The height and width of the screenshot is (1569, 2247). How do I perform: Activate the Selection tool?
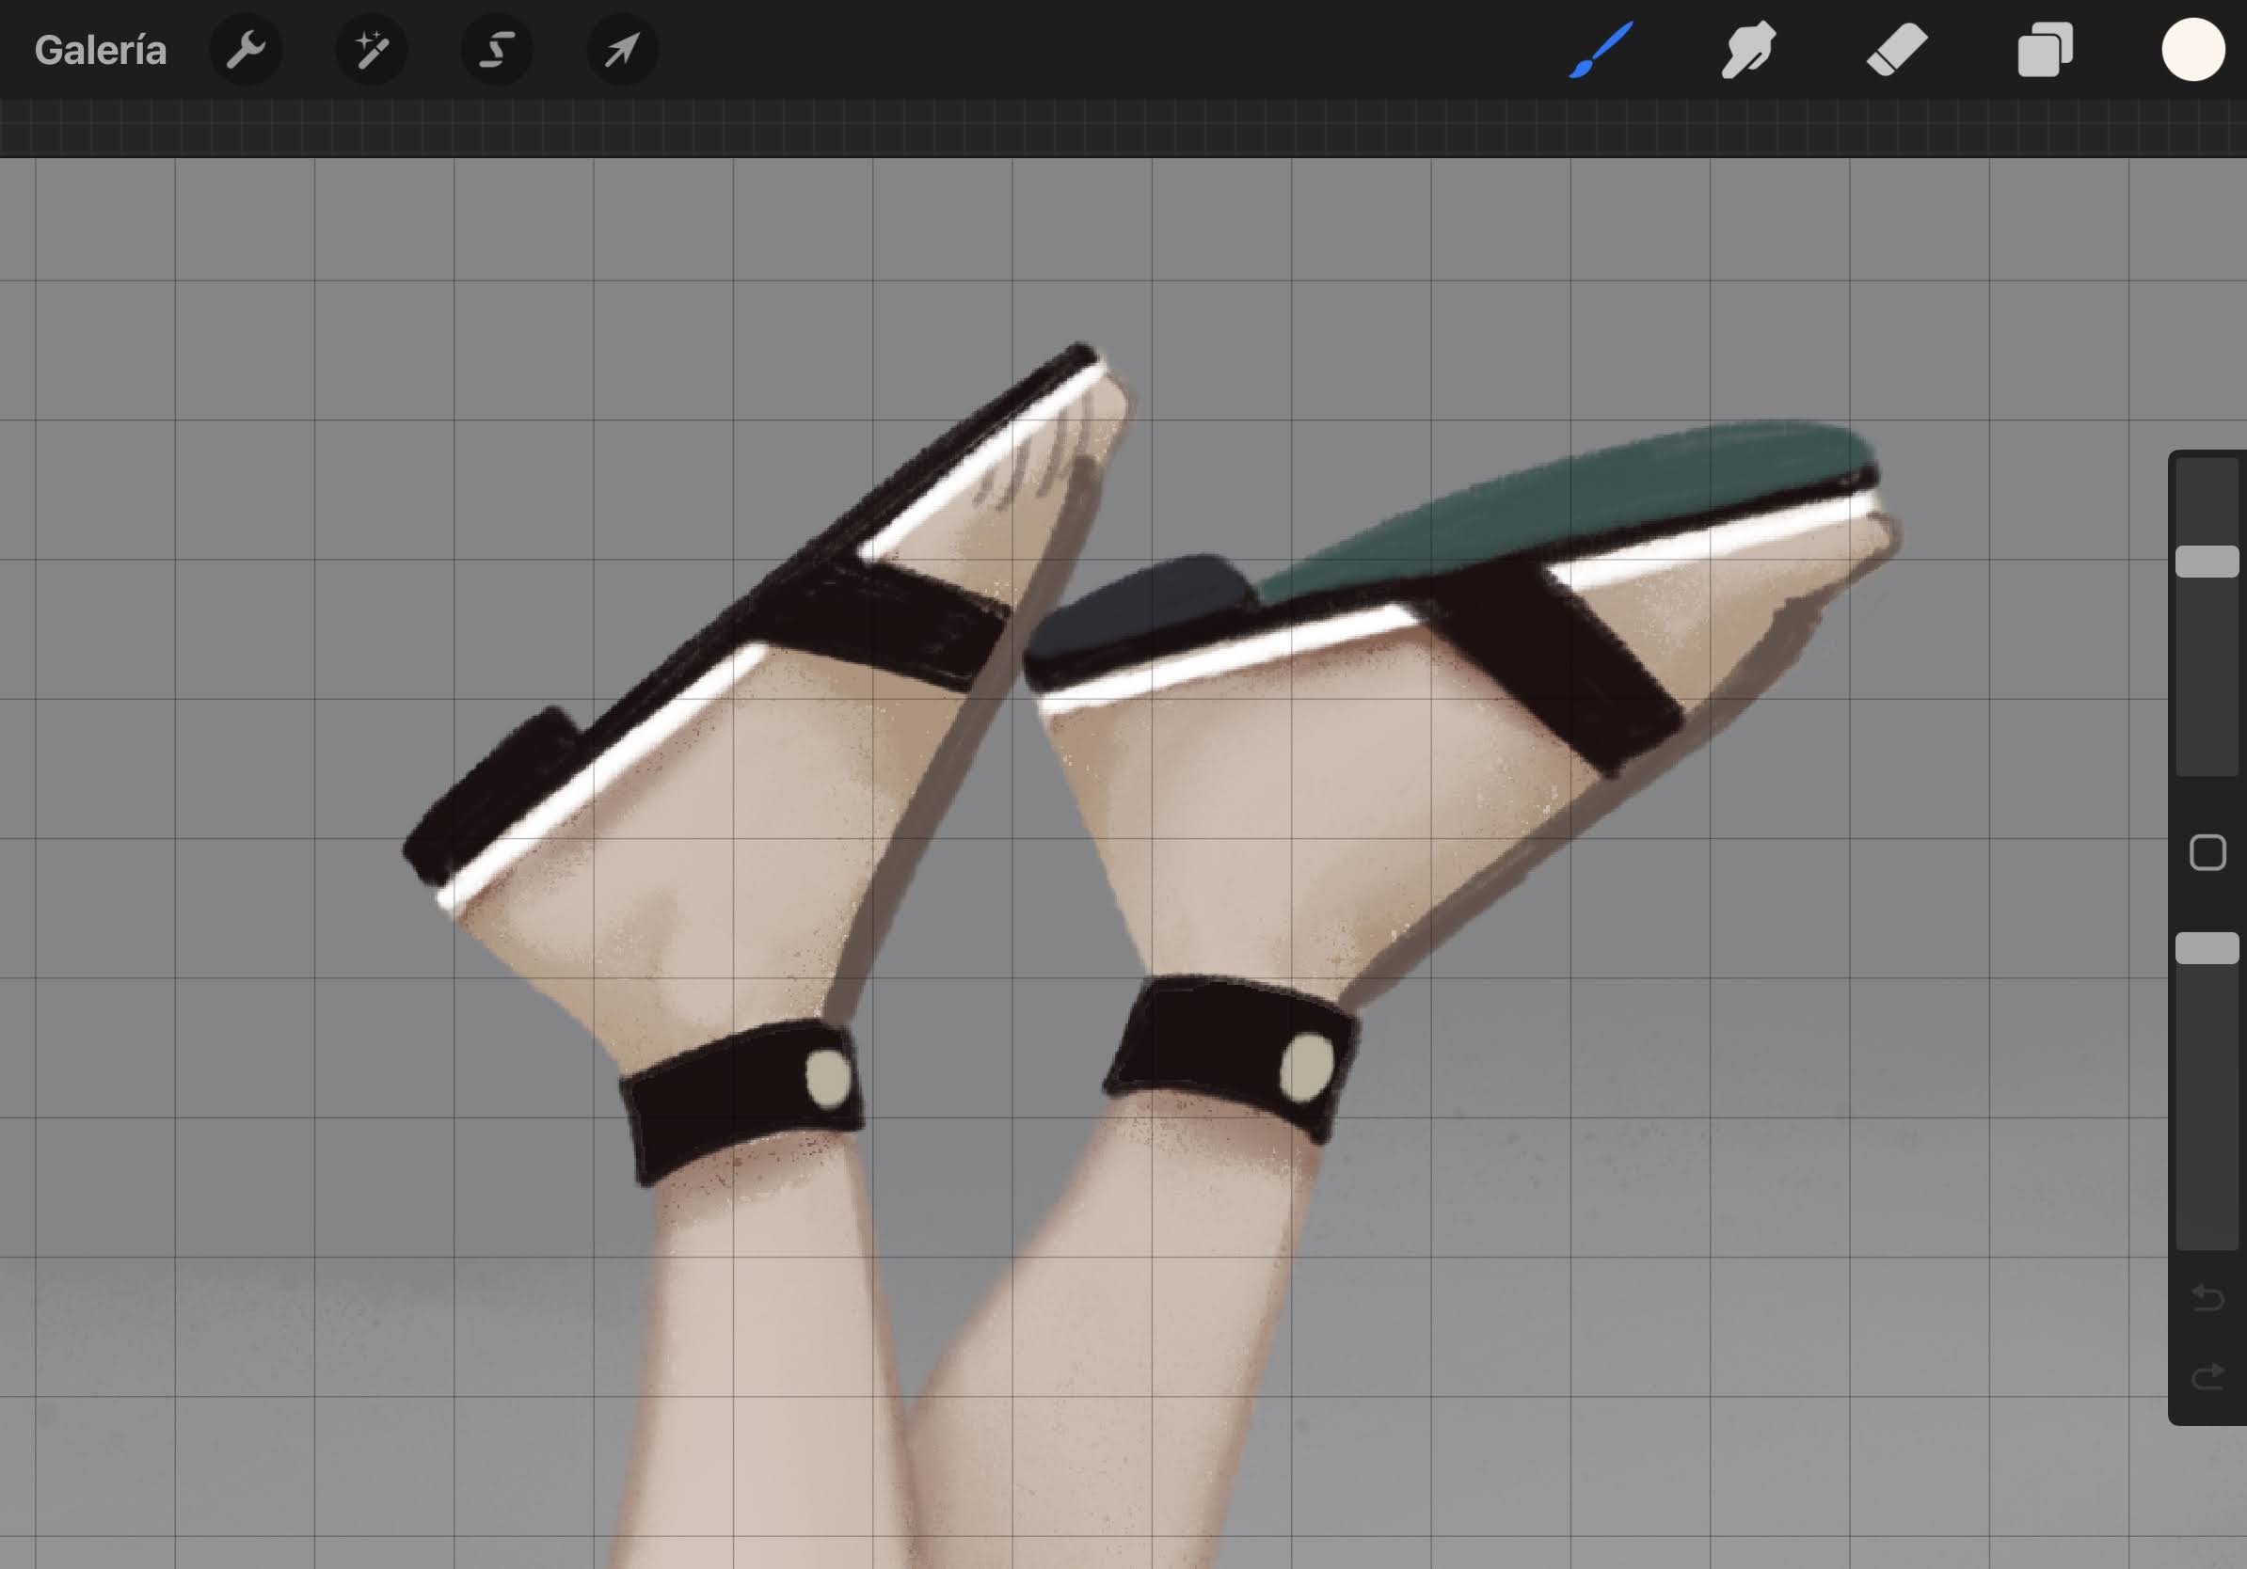click(497, 49)
